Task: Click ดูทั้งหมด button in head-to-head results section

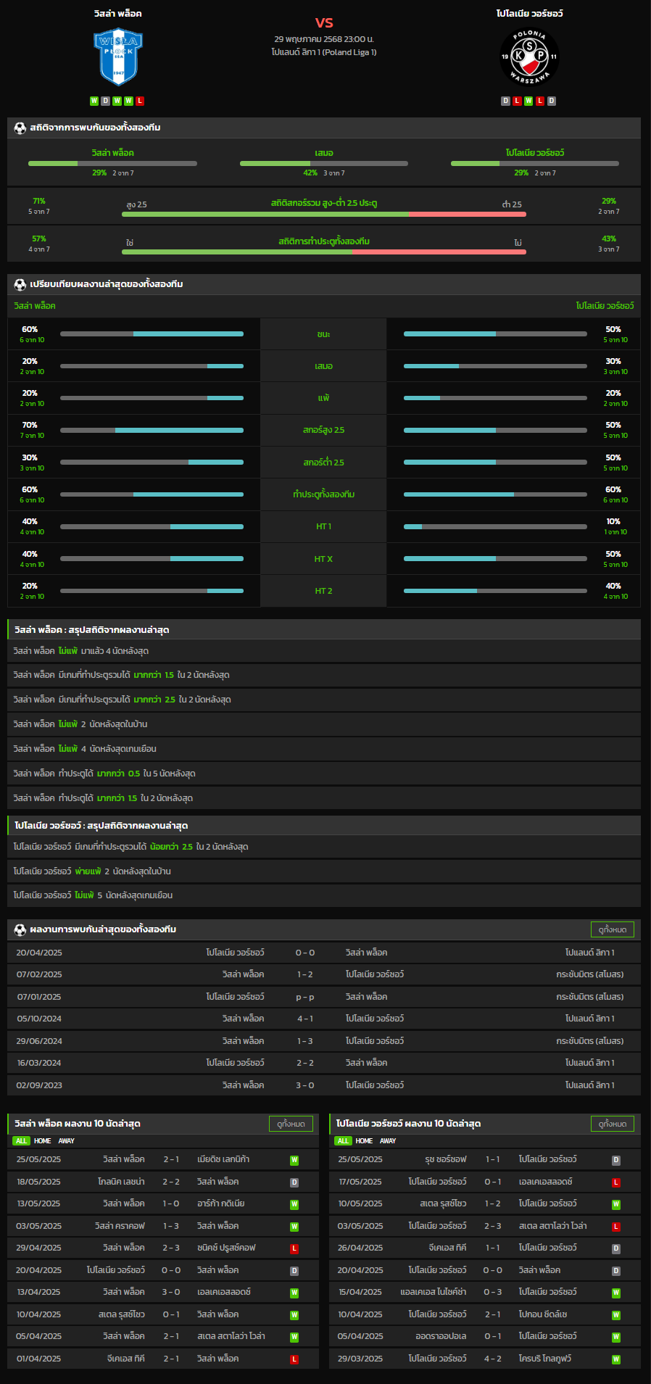Action: (613, 929)
